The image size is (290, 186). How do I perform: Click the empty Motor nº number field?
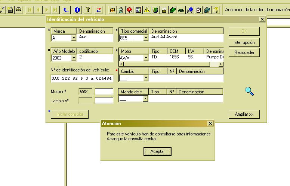(x=104, y=92)
